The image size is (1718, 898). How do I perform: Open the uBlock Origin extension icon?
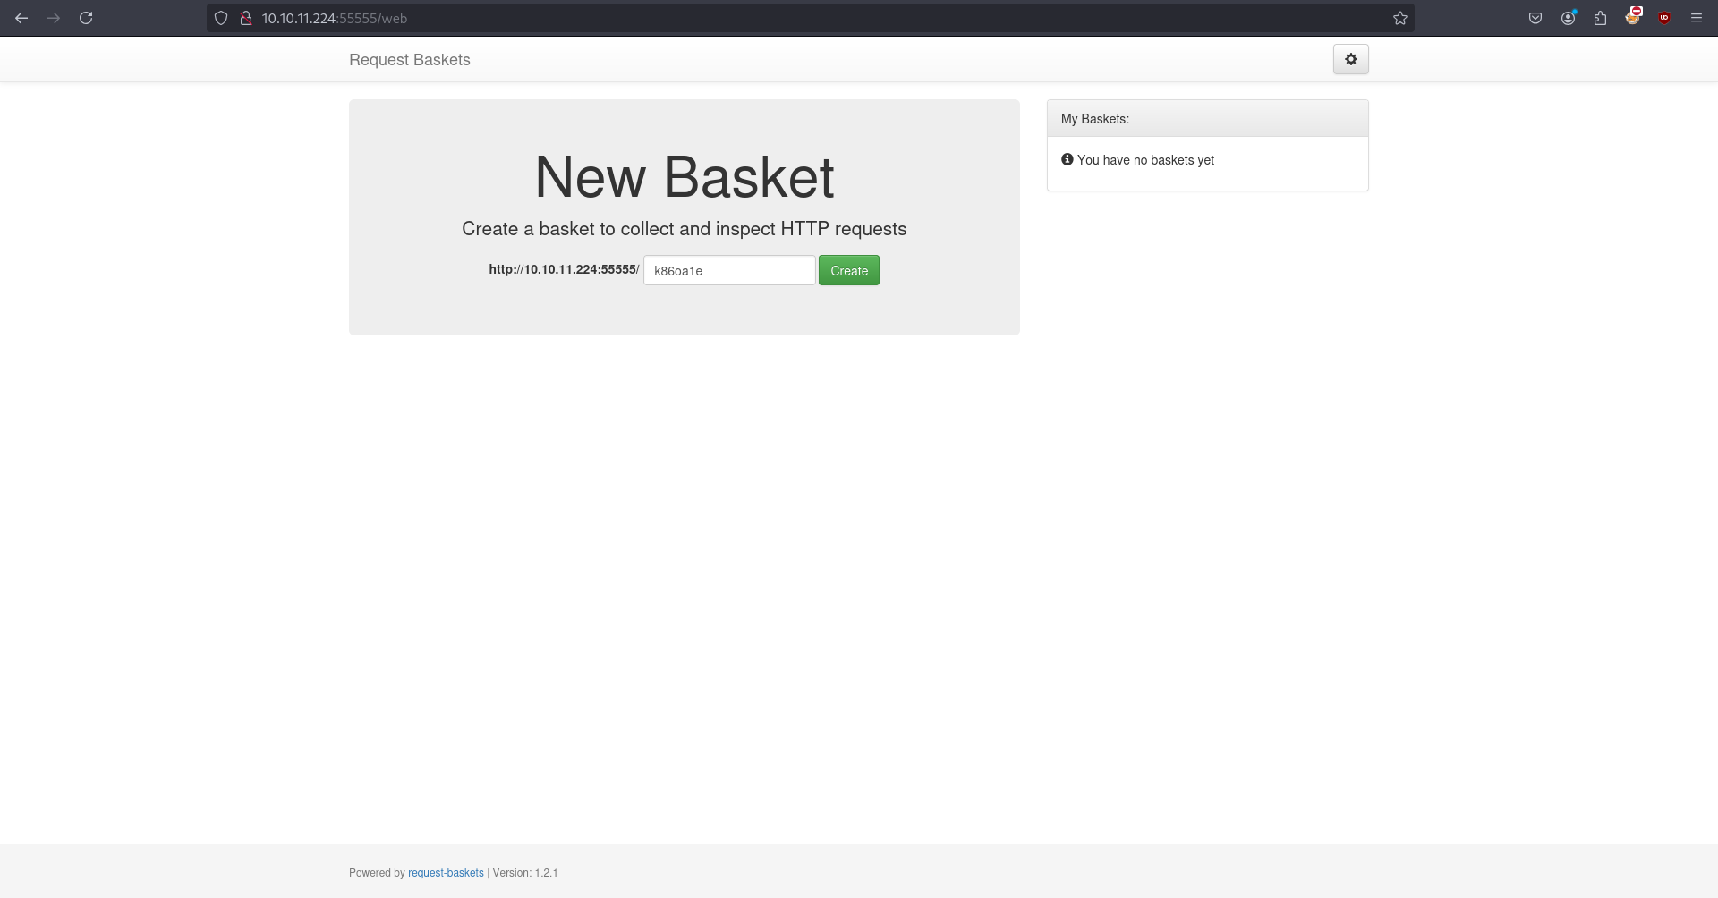[x=1664, y=18]
